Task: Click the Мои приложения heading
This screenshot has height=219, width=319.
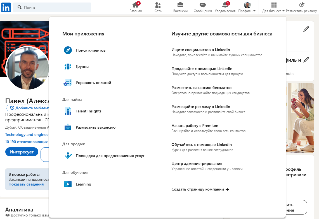Action: (x=83, y=34)
